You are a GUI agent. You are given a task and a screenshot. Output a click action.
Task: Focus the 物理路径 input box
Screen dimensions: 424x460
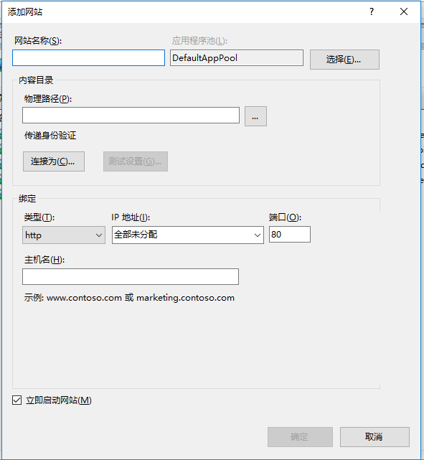coord(131,115)
